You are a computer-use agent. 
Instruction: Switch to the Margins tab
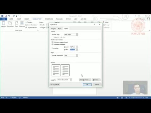point(53,29)
